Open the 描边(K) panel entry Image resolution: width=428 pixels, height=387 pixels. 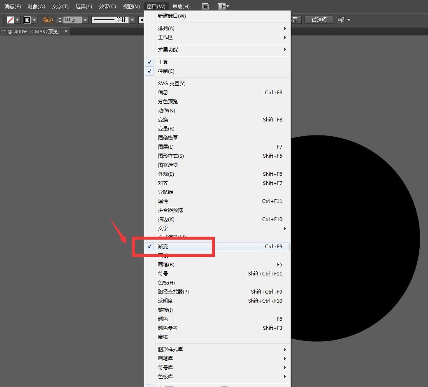(217, 219)
